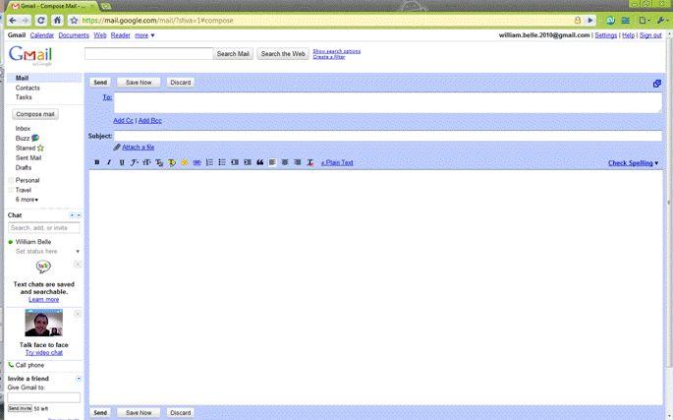Click the top Send button
The width and height of the screenshot is (673, 420).
[100, 83]
